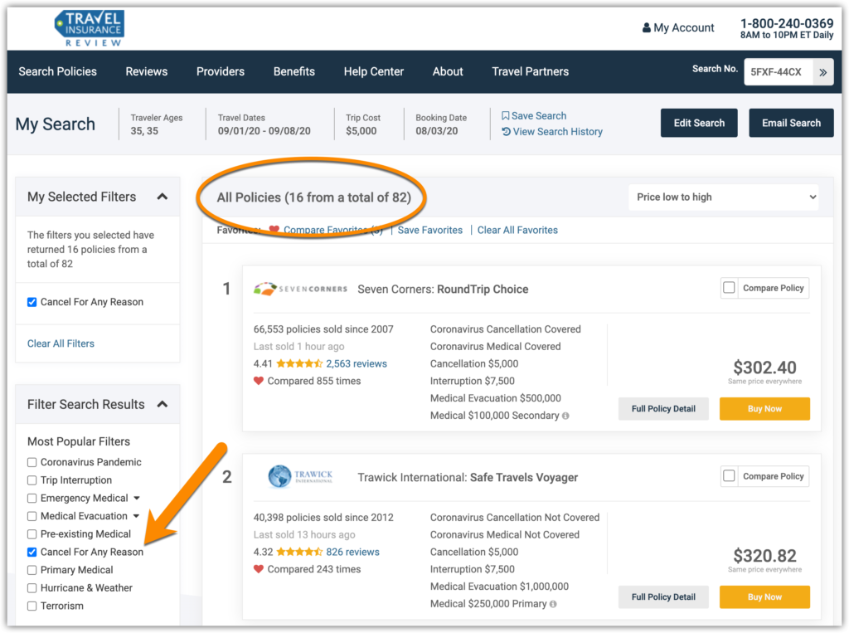Click star rating for Seven Corners policy
The width and height of the screenshot is (849, 633).
pos(299,363)
